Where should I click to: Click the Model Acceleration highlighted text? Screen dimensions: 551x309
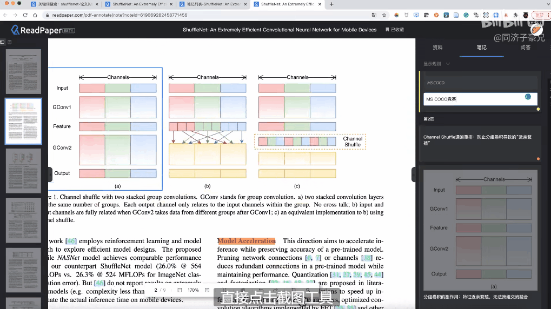(x=247, y=241)
